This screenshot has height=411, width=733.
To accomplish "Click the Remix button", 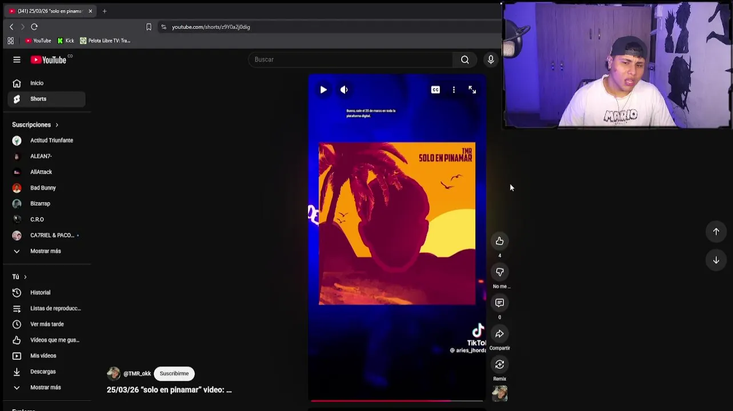I will [x=499, y=364].
